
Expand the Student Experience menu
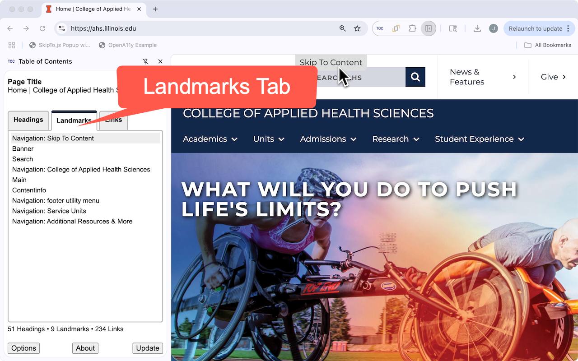click(480, 139)
